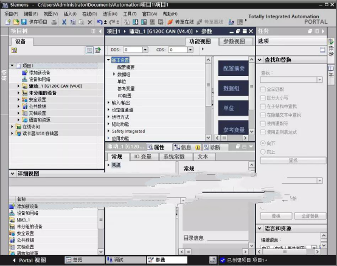Collapse the 基本设置 parameter node
The width and height of the screenshot is (337, 266).
tap(108, 60)
